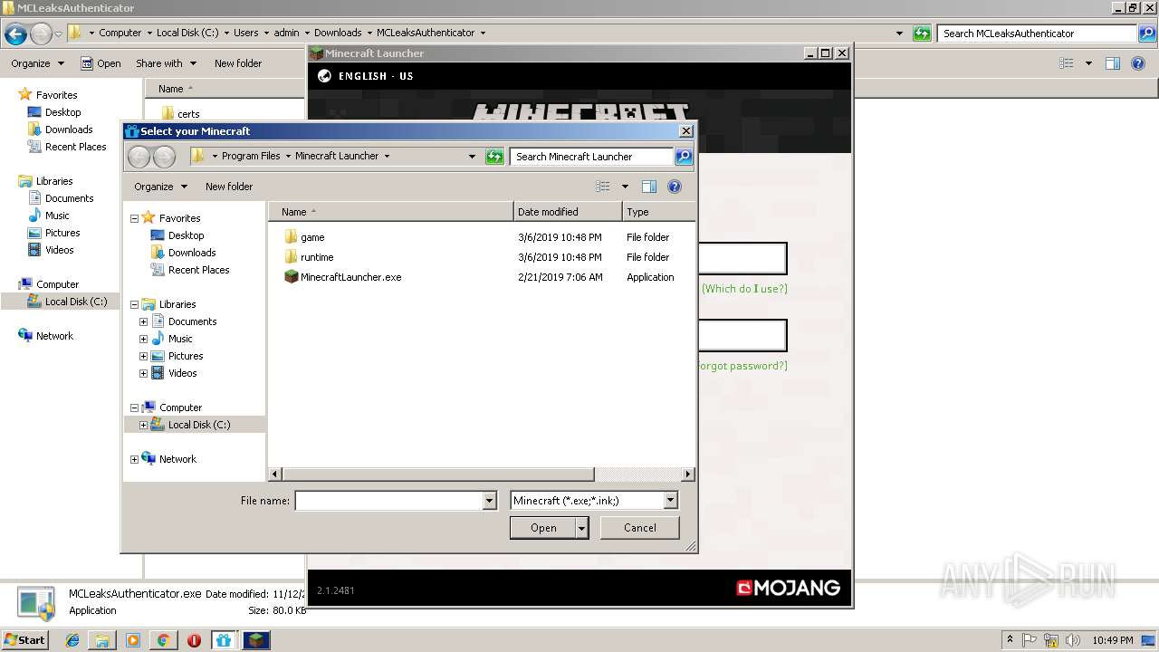Click the 'Which do I use?' link
The image size is (1159, 652).
point(744,289)
